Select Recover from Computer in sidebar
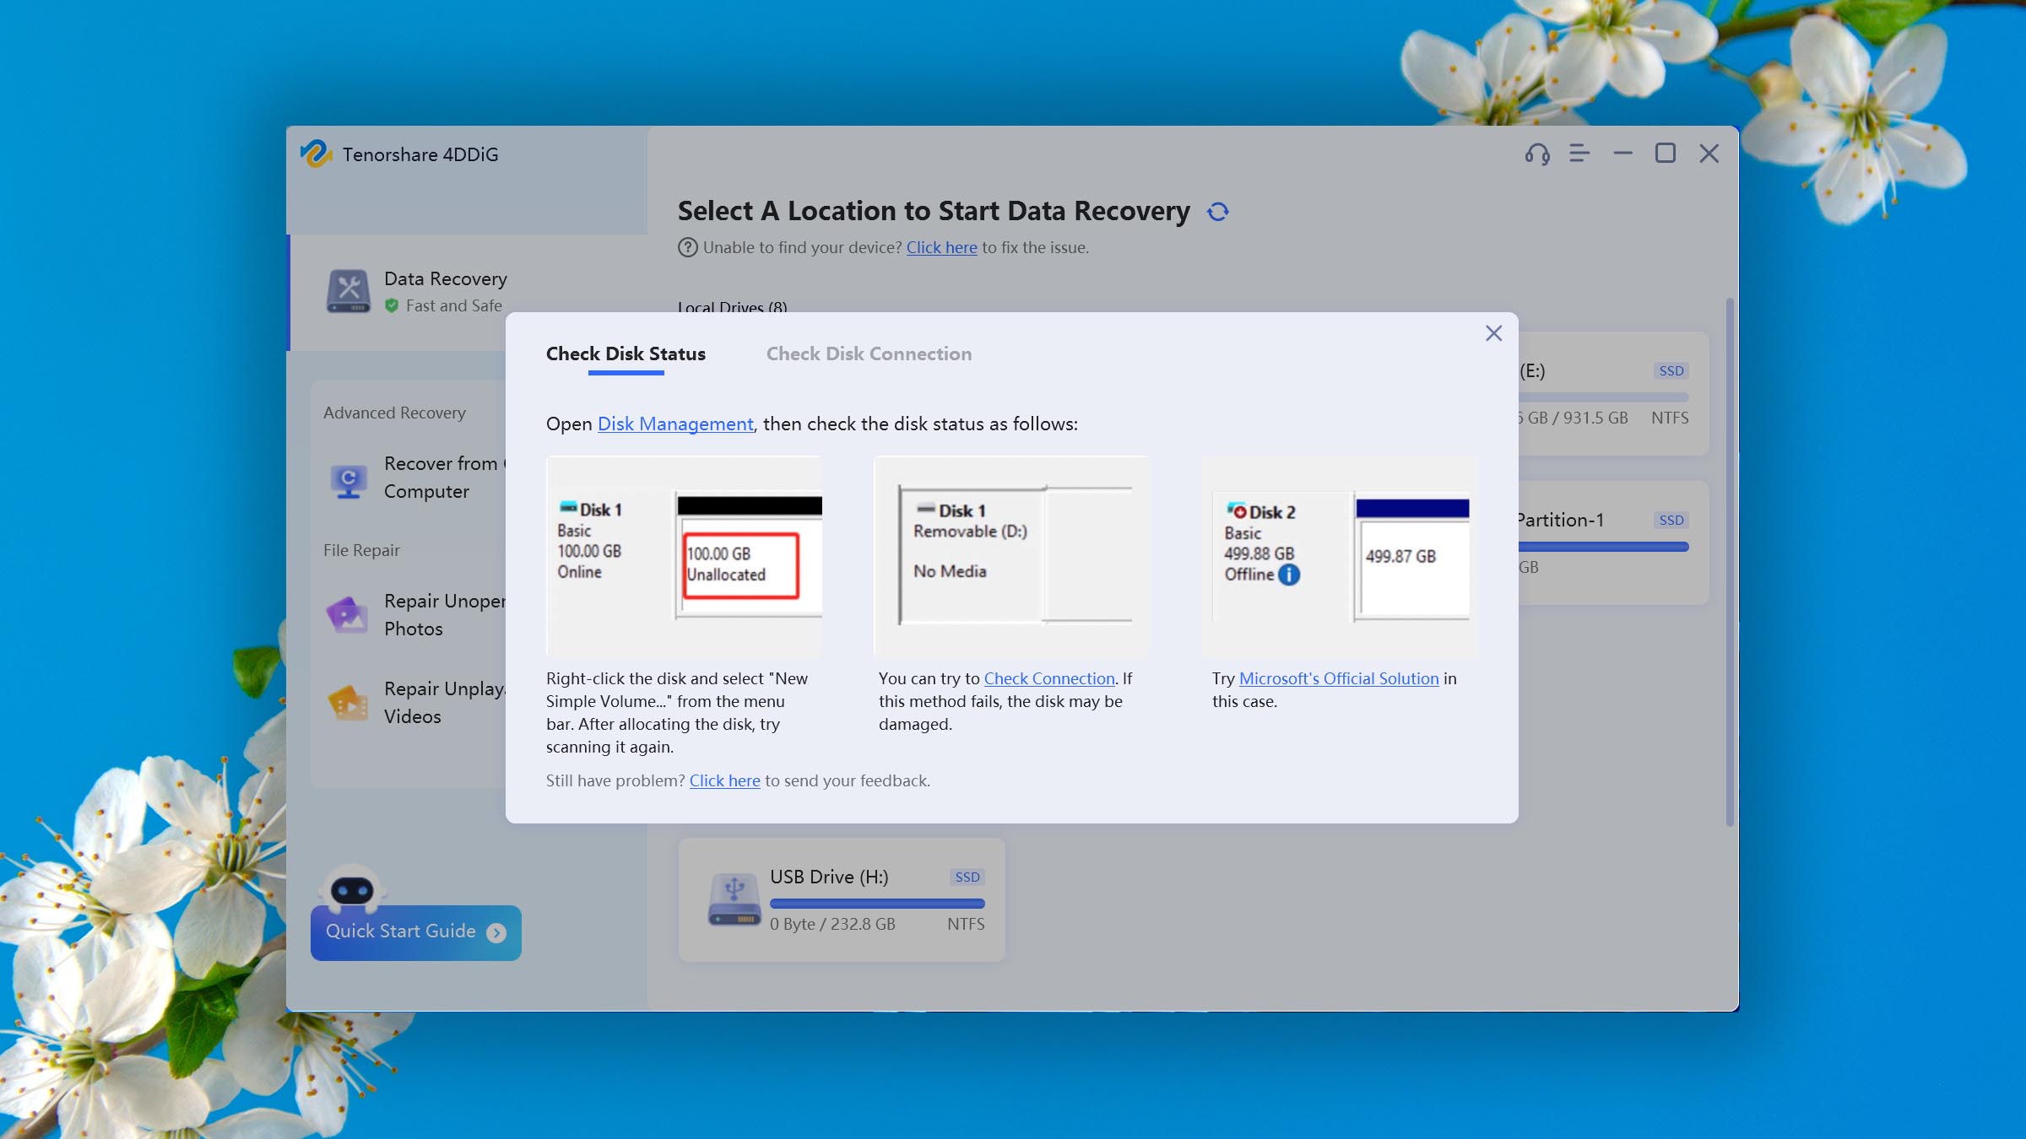2026x1139 pixels. pyautogui.click(x=415, y=478)
